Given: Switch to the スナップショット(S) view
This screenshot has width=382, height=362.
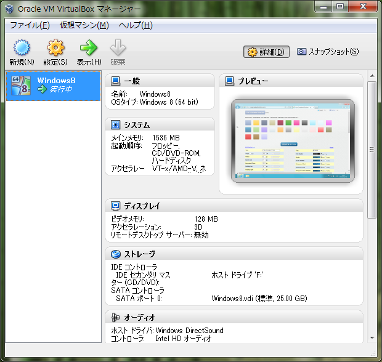Looking at the screenshot, I should (328, 52).
